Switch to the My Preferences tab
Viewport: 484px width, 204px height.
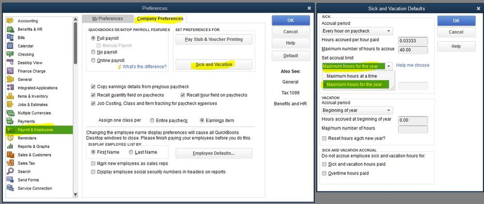(x=108, y=19)
